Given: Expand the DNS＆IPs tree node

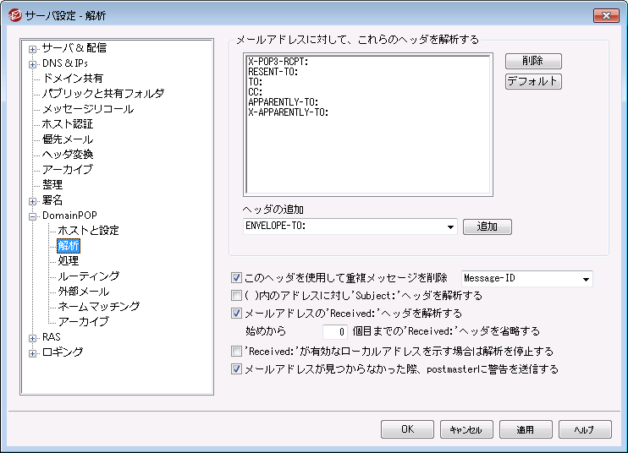Looking at the screenshot, I should tap(33, 63).
